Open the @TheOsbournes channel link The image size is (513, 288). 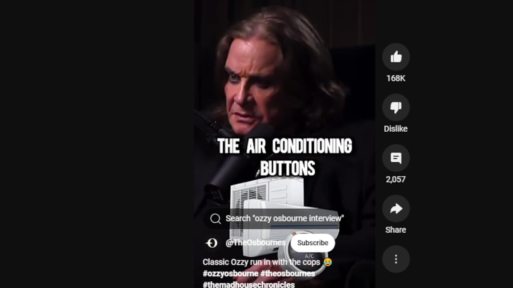[x=255, y=243]
